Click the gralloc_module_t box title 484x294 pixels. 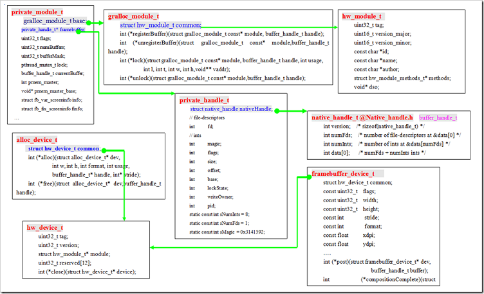(x=134, y=15)
